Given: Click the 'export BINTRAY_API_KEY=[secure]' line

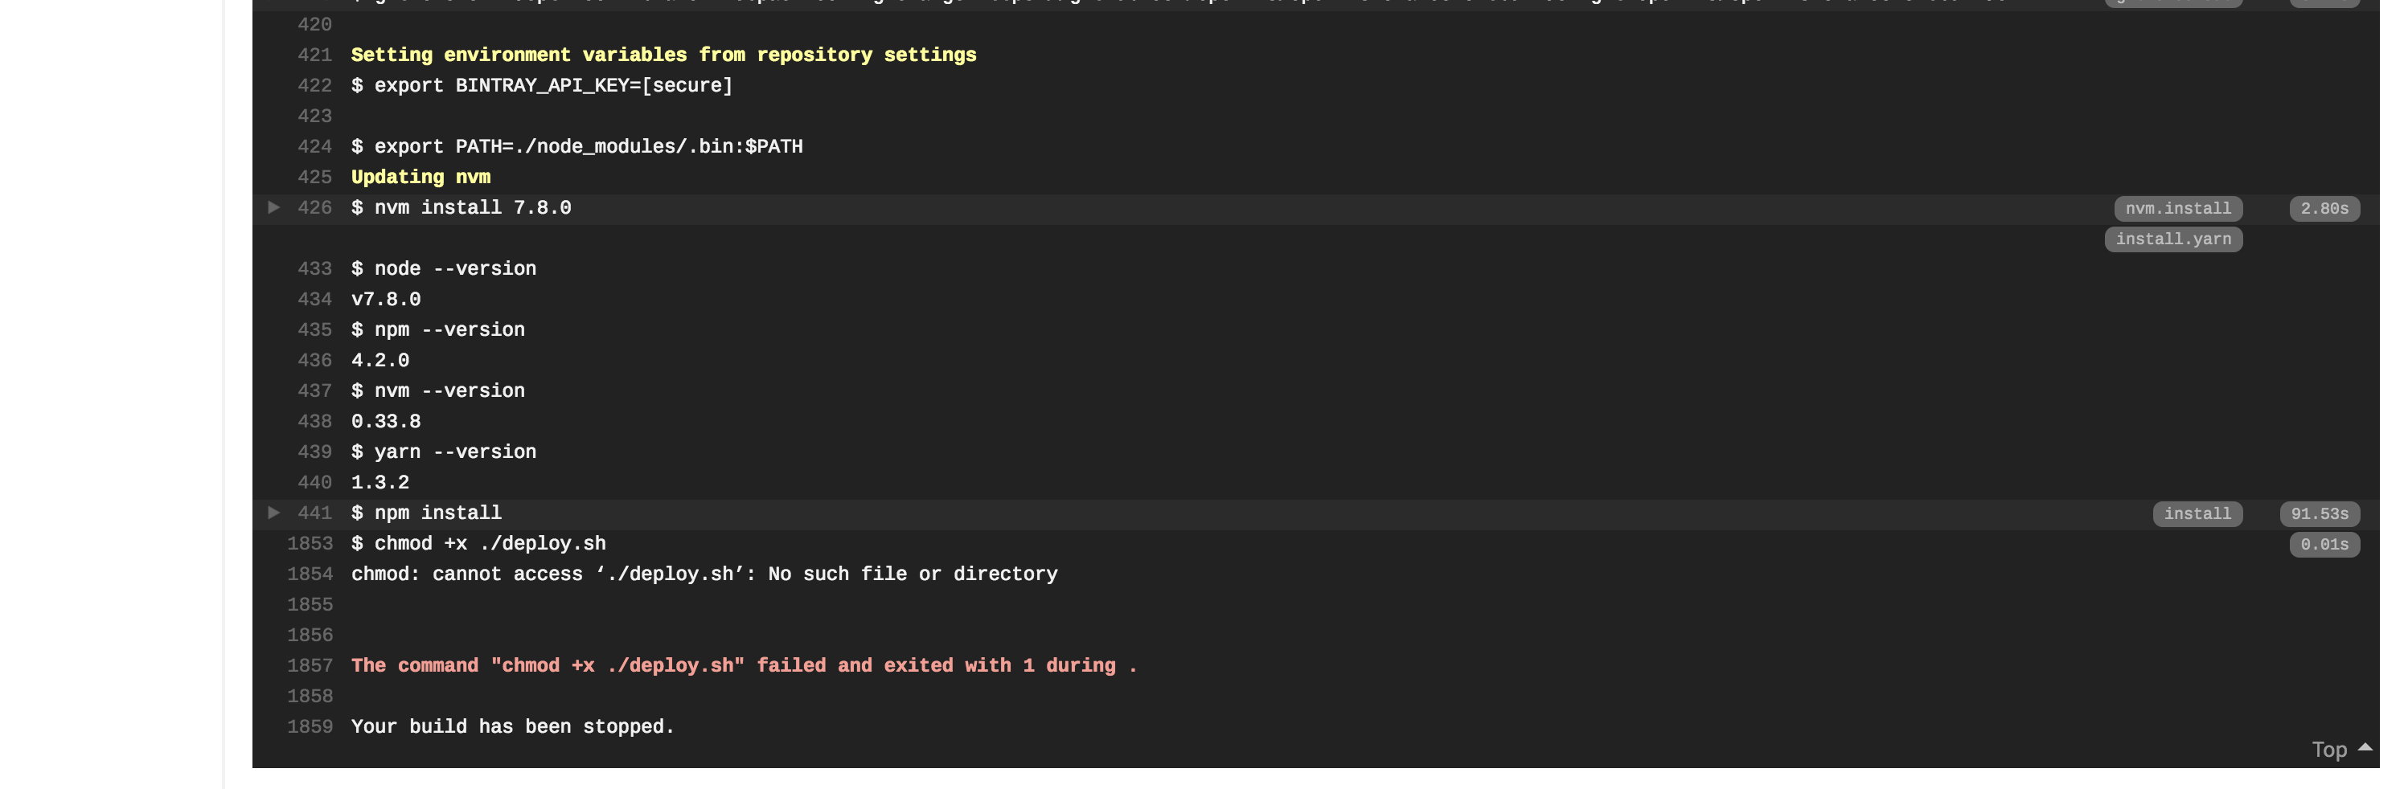Looking at the screenshot, I should (542, 86).
